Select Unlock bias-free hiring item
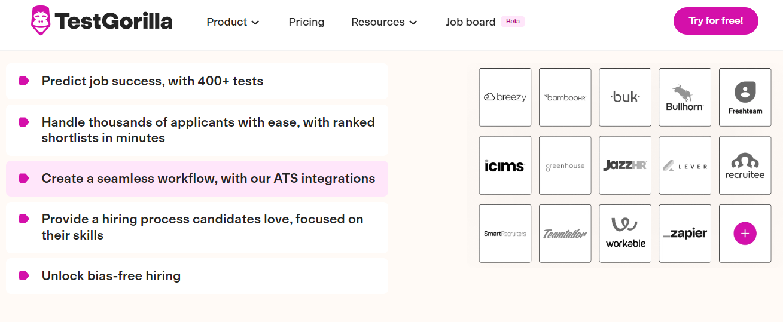This screenshot has height=322, width=783. [x=197, y=276]
